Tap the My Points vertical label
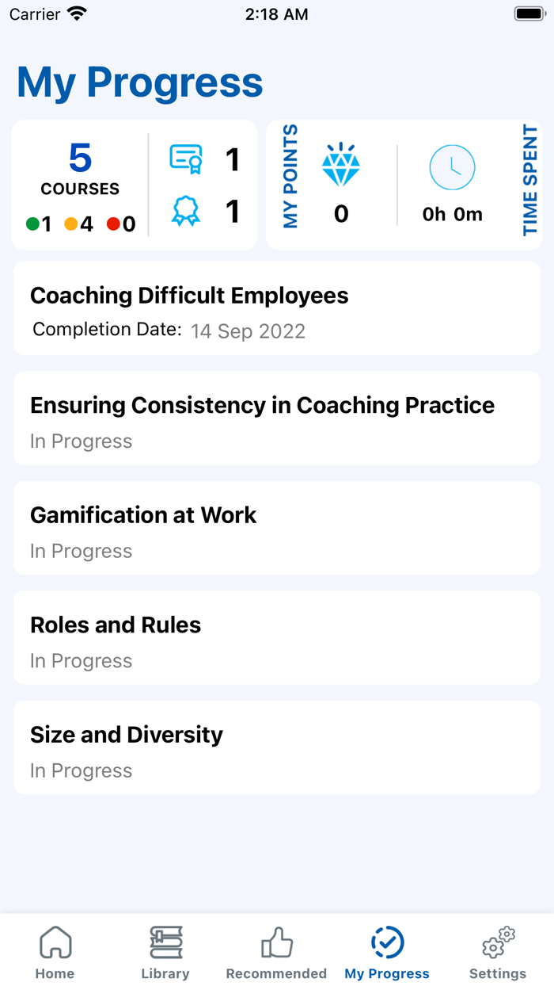Viewport: 554px width, 986px height. tap(290, 176)
